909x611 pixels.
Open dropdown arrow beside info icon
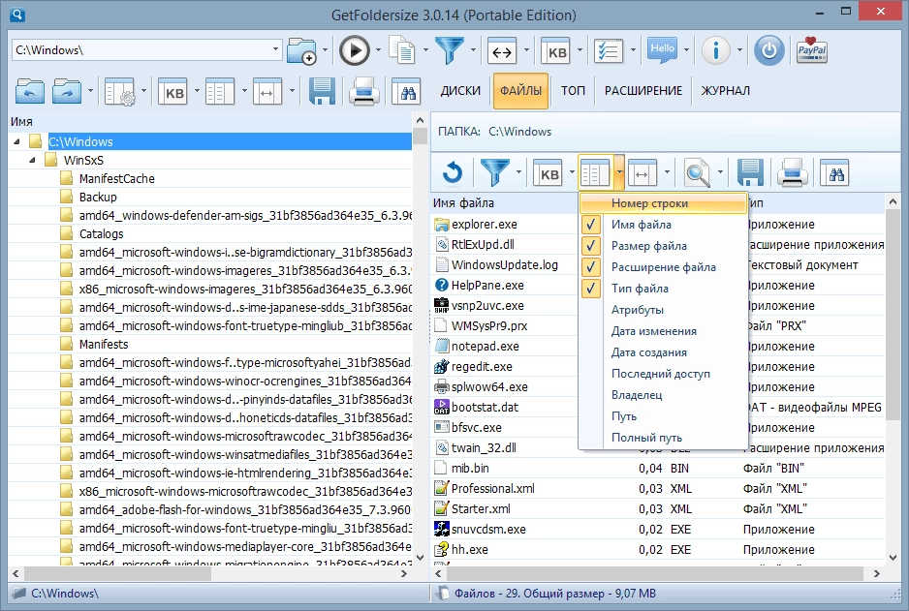(x=739, y=51)
